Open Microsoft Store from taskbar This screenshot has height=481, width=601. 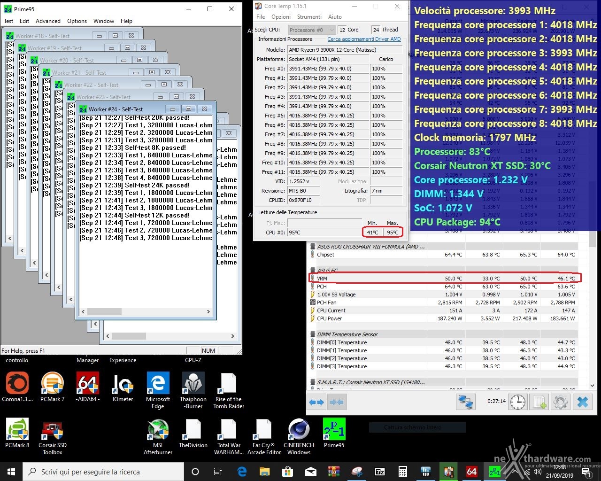[x=288, y=472]
